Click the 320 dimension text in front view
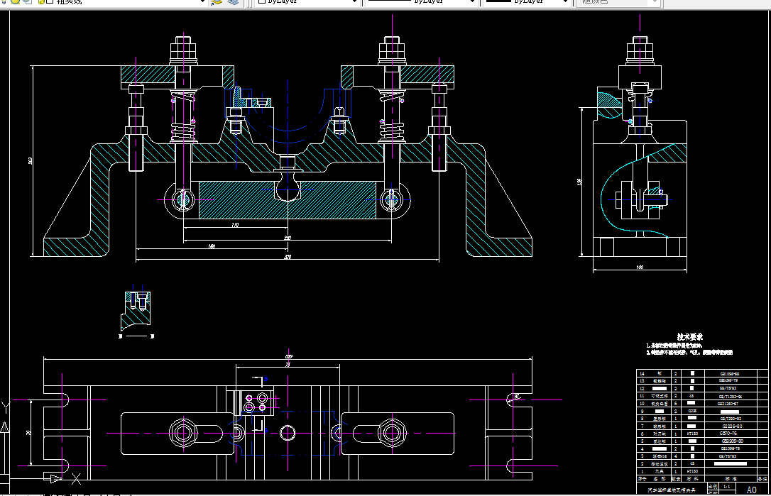 (288, 257)
